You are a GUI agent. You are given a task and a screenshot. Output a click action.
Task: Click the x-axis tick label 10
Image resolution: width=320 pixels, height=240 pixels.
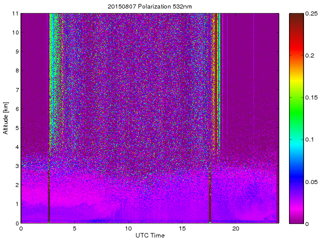(128, 228)
